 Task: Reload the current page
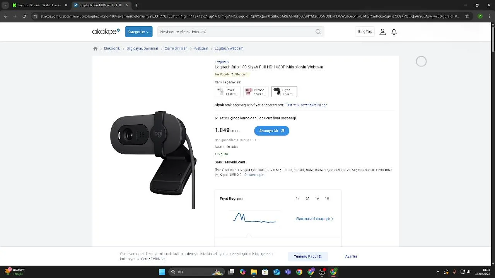point(24,16)
